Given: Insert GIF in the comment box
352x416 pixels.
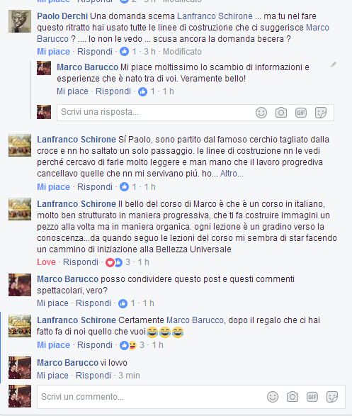Looking at the screenshot, I should point(312,397).
